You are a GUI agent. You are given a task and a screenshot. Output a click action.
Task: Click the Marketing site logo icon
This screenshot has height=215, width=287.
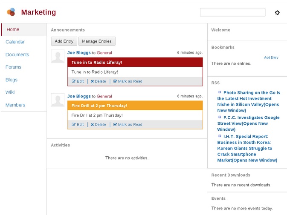point(11,12)
